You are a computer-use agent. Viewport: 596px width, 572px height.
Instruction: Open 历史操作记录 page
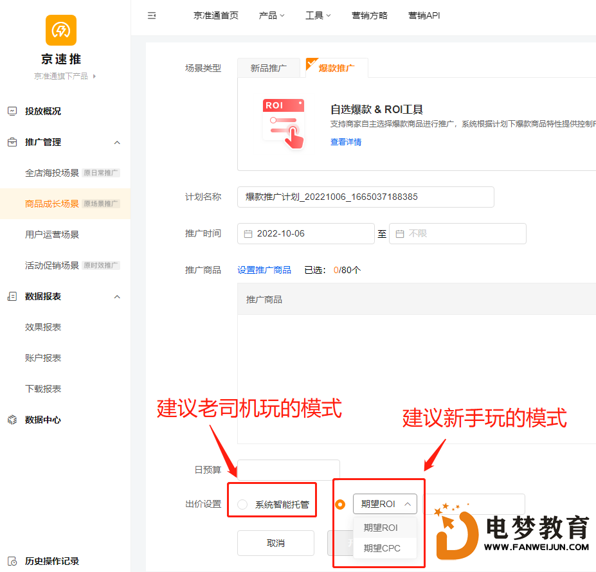(x=52, y=561)
